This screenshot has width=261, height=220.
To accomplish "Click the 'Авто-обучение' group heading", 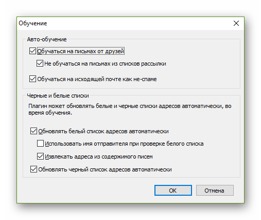I will [47, 39].
